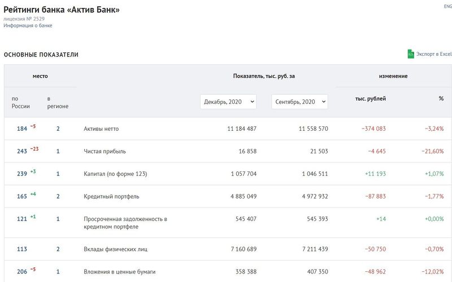Viewport: 452px width, 282px height.
Task: Open region rank 1 in Чистая прибыль row
Action: [x=58, y=151]
